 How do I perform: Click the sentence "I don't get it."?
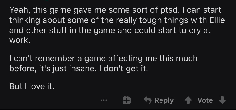pyautogui.click(x=123, y=68)
